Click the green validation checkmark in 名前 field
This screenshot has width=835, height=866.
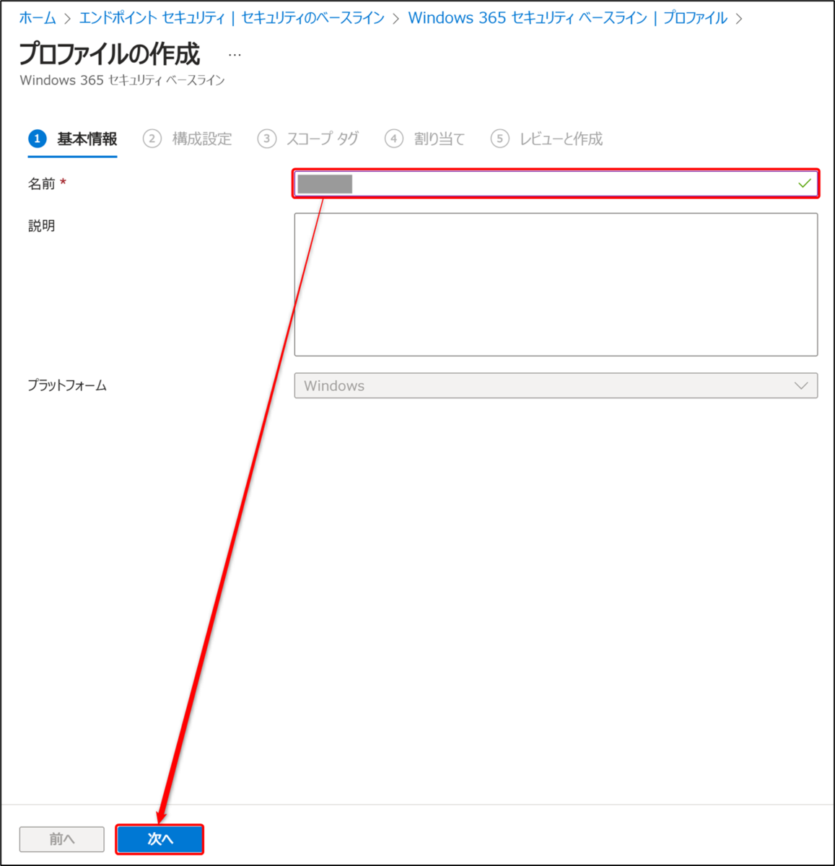point(804,184)
